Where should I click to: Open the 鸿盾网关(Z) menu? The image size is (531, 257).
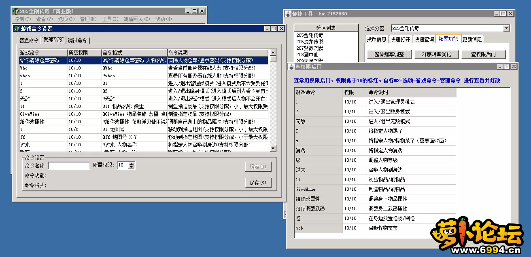137,19
